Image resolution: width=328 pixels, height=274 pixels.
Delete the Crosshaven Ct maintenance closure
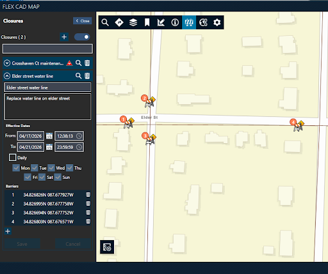click(87, 63)
